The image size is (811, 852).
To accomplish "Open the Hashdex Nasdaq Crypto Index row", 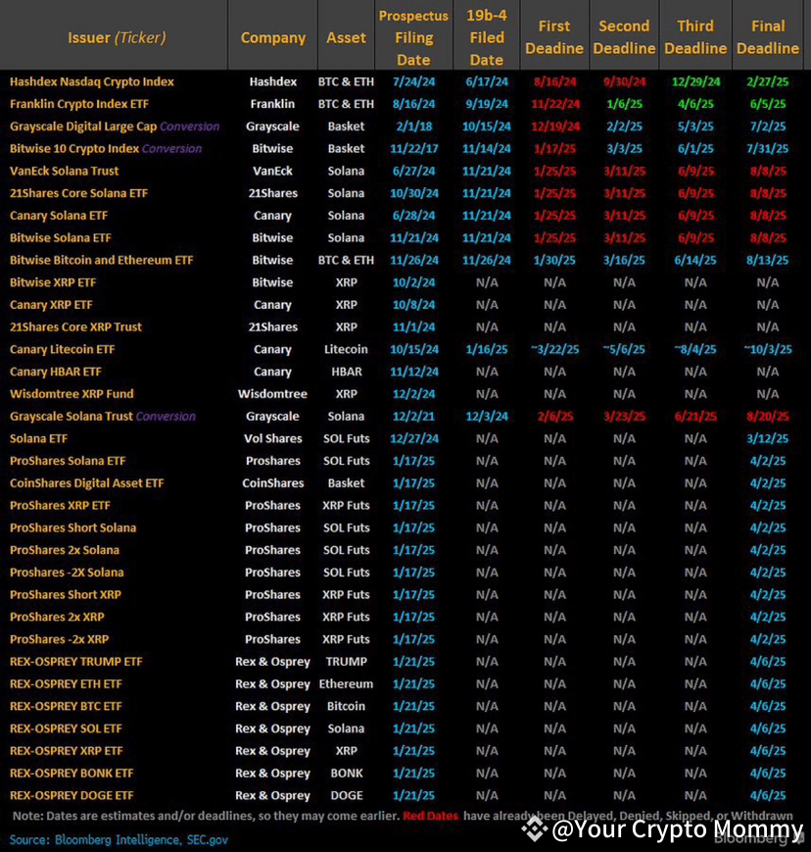I will coord(91,81).
